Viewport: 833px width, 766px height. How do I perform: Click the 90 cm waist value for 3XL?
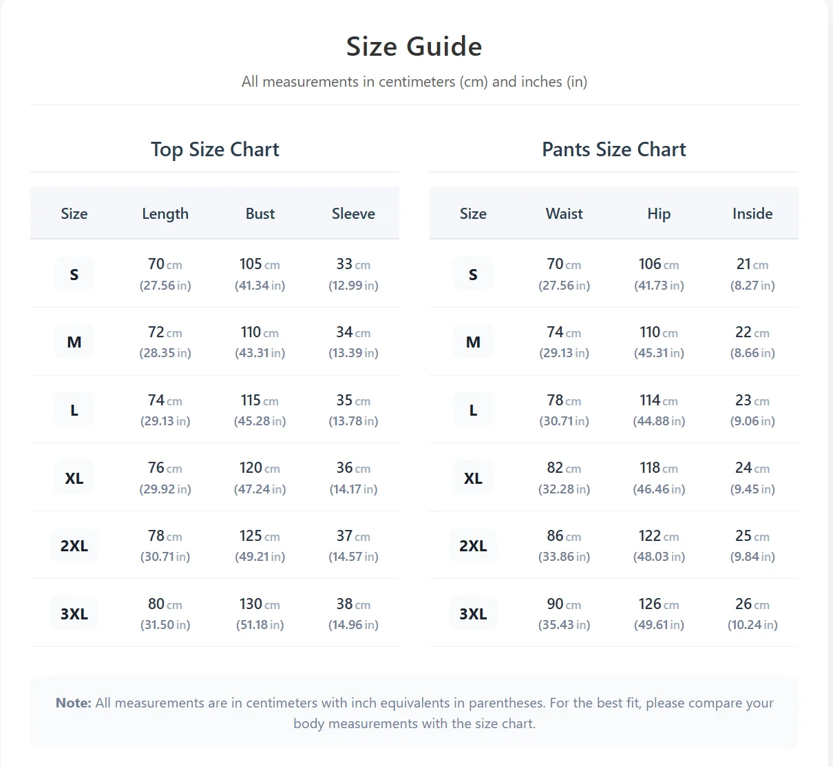pyautogui.click(x=564, y=604)
